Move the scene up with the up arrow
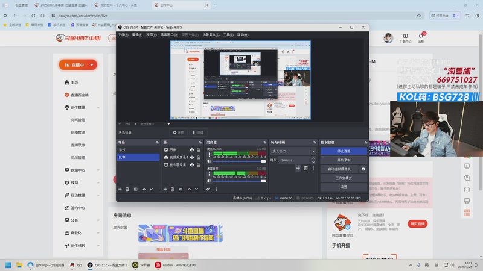Viewport: 483px width, 271px height. pos(144,189)
